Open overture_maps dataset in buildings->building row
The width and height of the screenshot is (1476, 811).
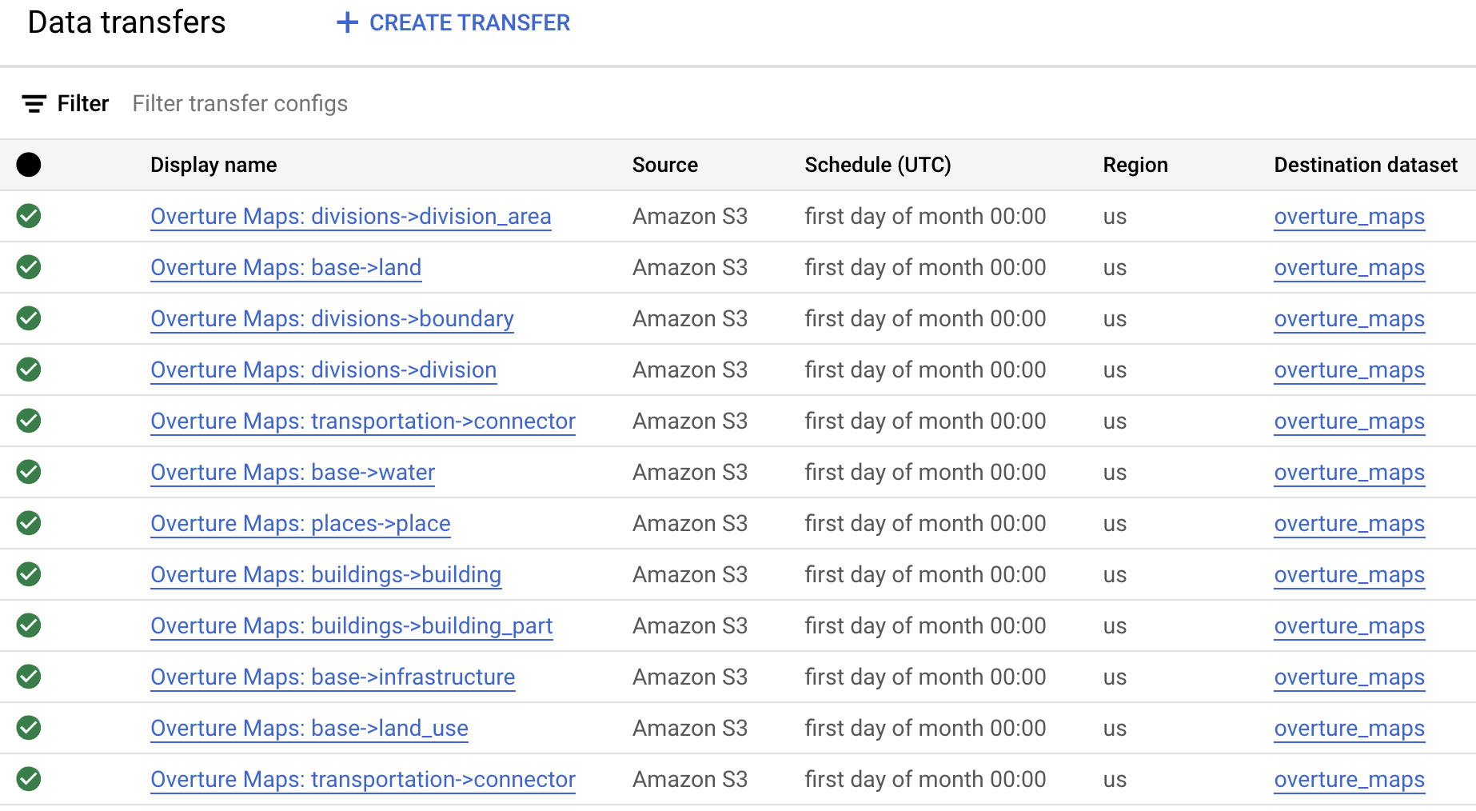tap(1350, 575)
